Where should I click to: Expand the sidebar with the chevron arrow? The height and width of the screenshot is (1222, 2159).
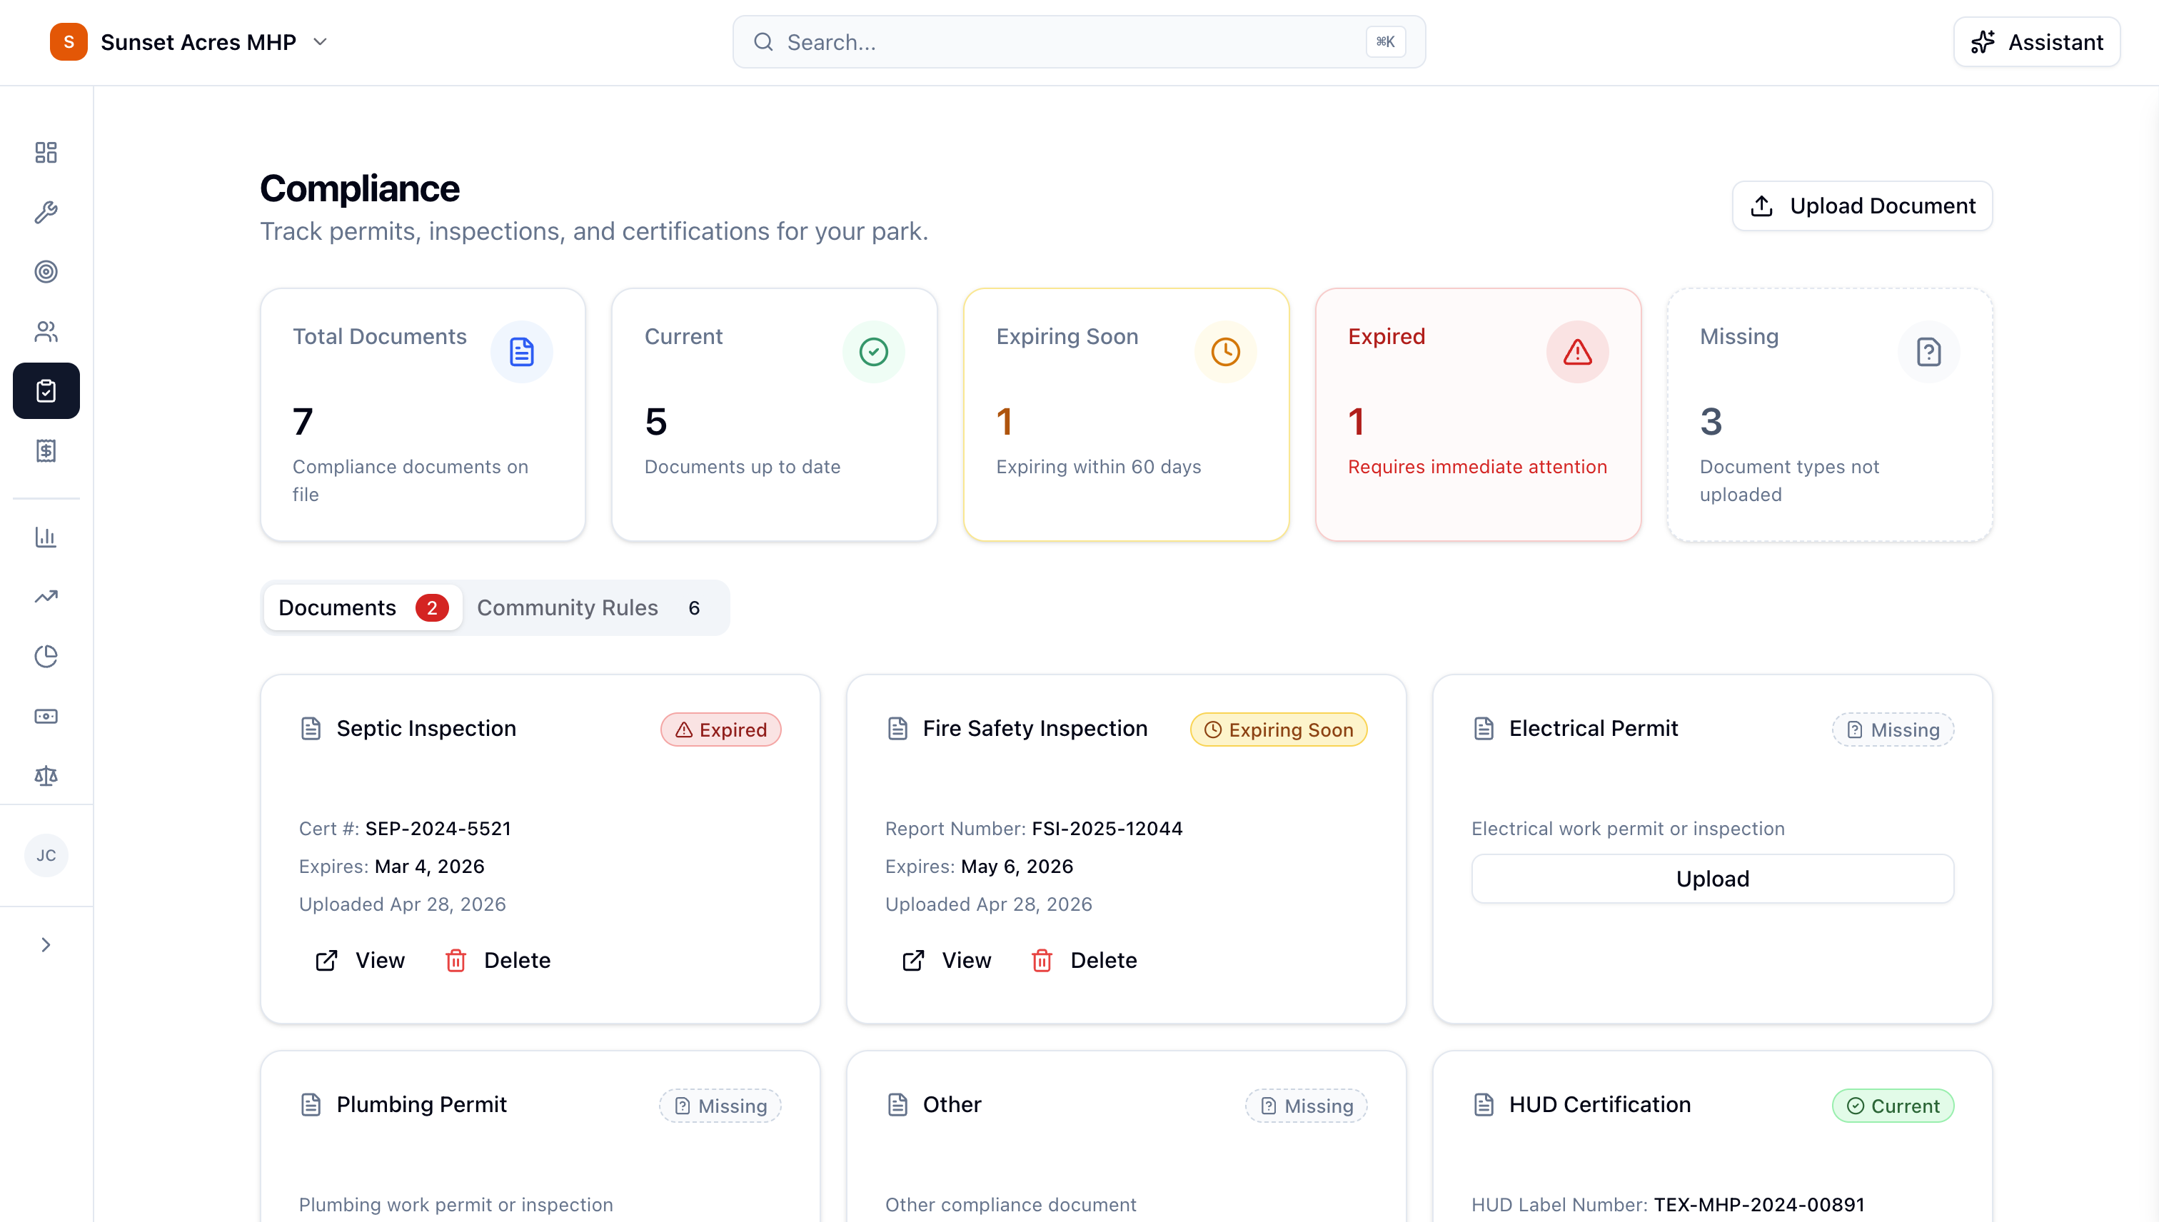46,945
